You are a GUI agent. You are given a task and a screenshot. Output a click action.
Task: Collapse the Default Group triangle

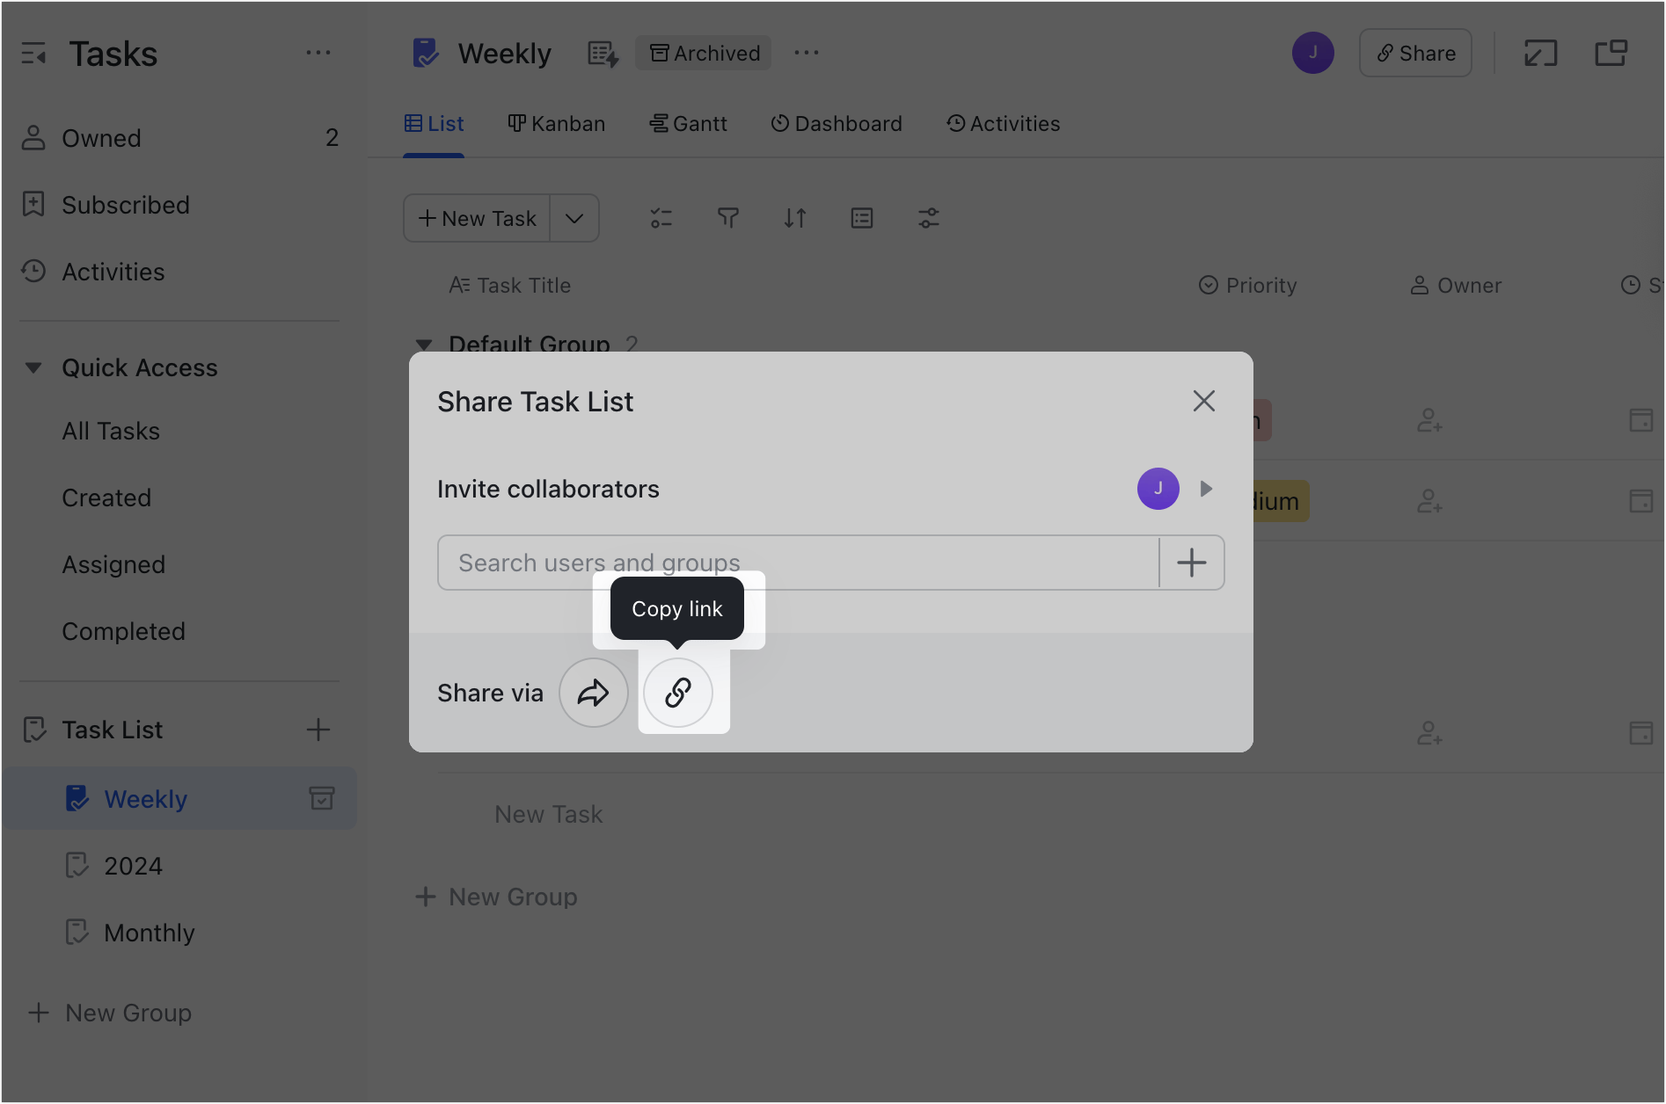coord(424,344)
